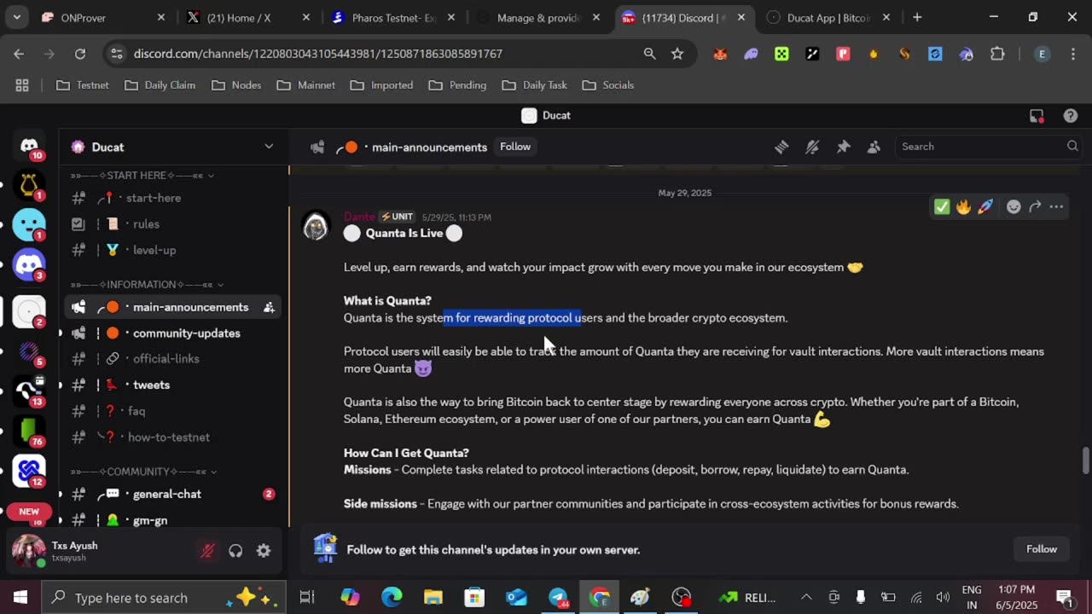This screenshot has height=614, width=1092.
Task: Open the Testnet bookmarks folder
Action: tap(82, 85)
